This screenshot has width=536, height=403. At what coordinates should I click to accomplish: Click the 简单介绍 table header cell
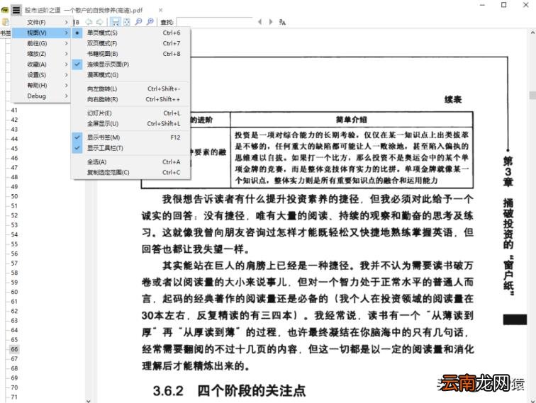pyautogui.click(x=352, y=120)
